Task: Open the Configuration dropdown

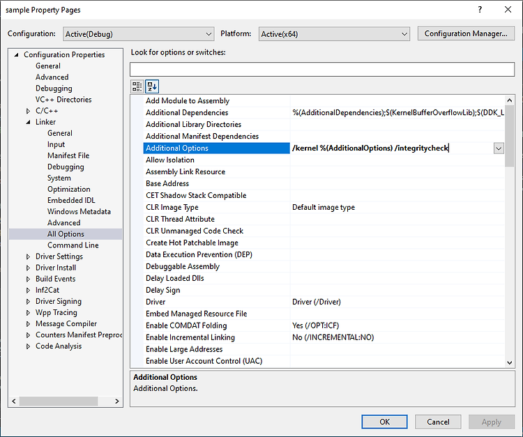Action: (x=139, y=34)
